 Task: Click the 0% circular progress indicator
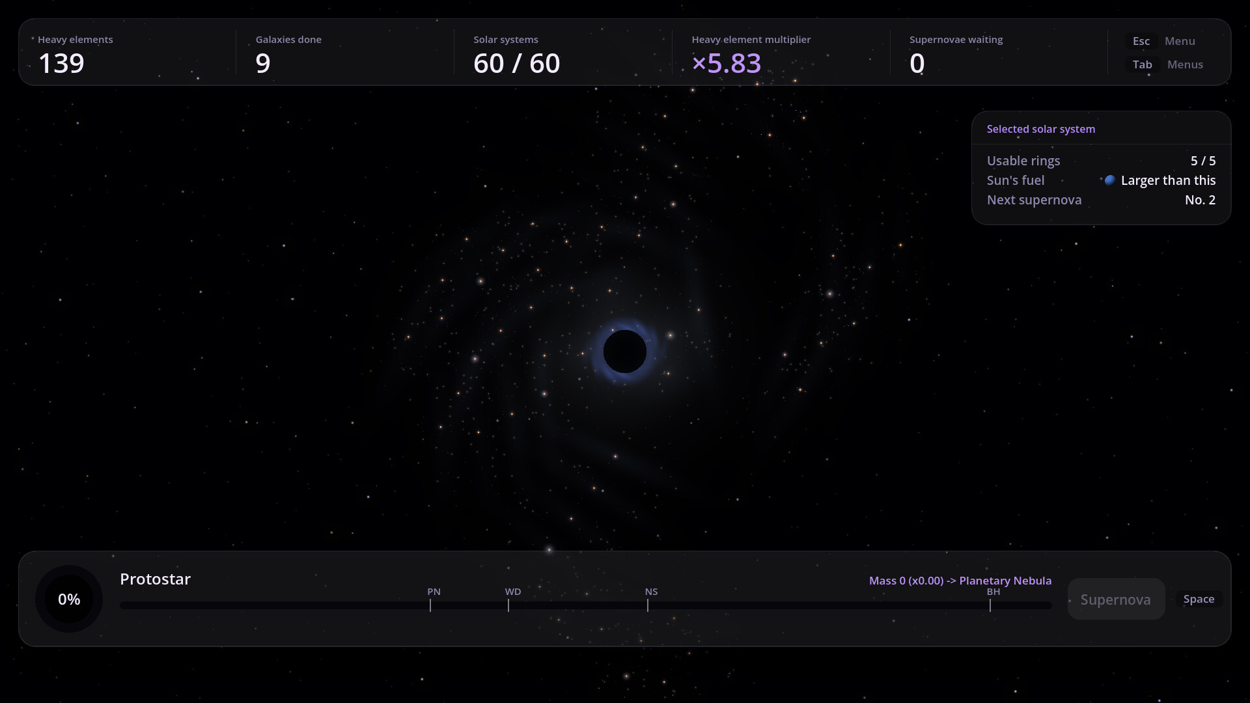point(69,599)
